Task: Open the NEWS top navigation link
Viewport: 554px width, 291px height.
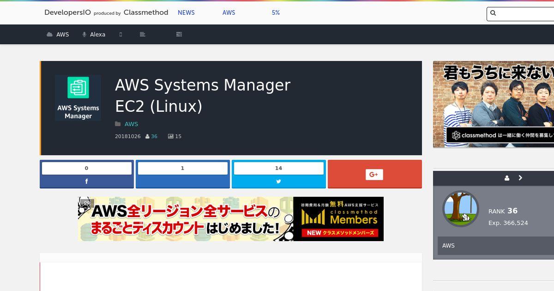Action: coord(186,12)
